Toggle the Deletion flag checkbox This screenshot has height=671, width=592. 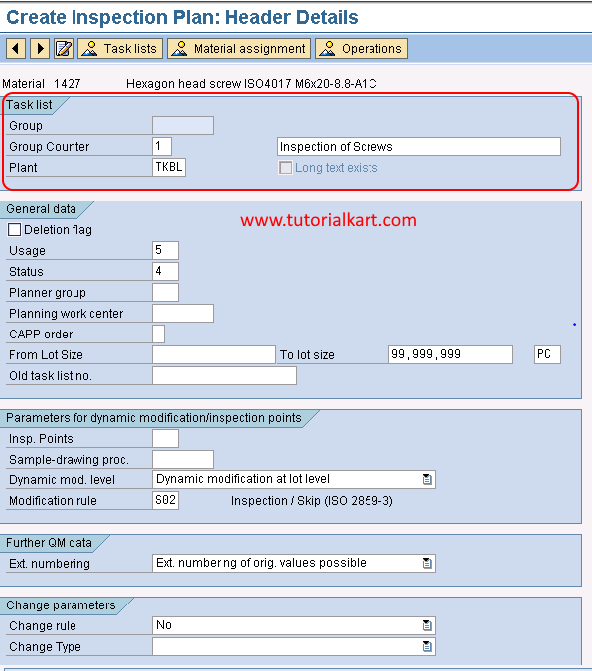(14, 230)
